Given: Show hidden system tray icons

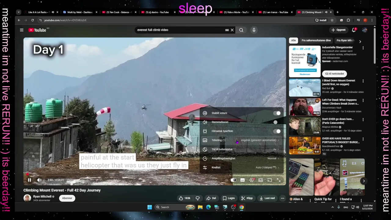Looking at the screenshot, I should [333, 207].
